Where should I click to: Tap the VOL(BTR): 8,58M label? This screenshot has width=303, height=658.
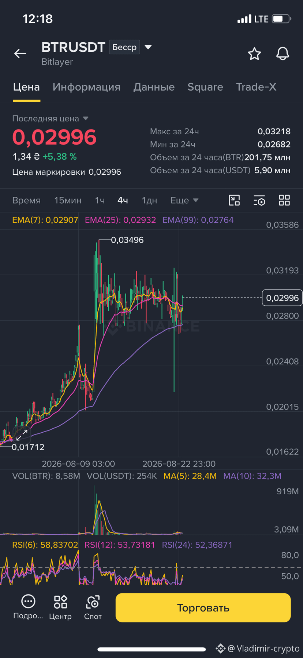46,476
